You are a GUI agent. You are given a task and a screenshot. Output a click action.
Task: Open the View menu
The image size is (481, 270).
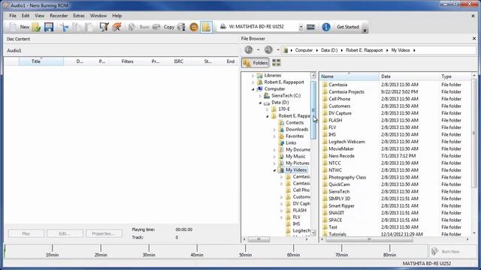pyautogui.click(x=39, y=16)
